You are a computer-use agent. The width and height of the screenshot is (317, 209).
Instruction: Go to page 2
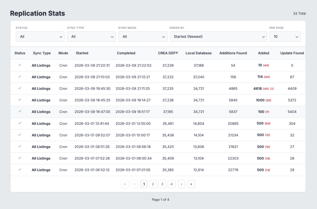pyautogui.click(x=153, y=184)
